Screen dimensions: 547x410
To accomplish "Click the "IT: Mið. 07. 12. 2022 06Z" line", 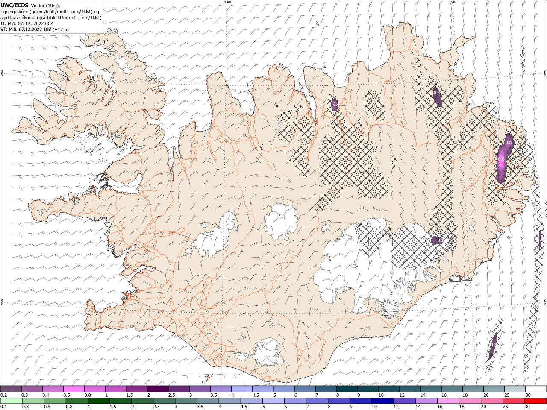I will coord(27,23).
